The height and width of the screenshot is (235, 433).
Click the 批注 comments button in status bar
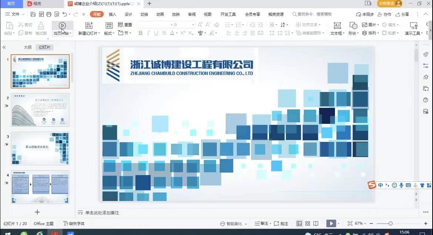281,224
